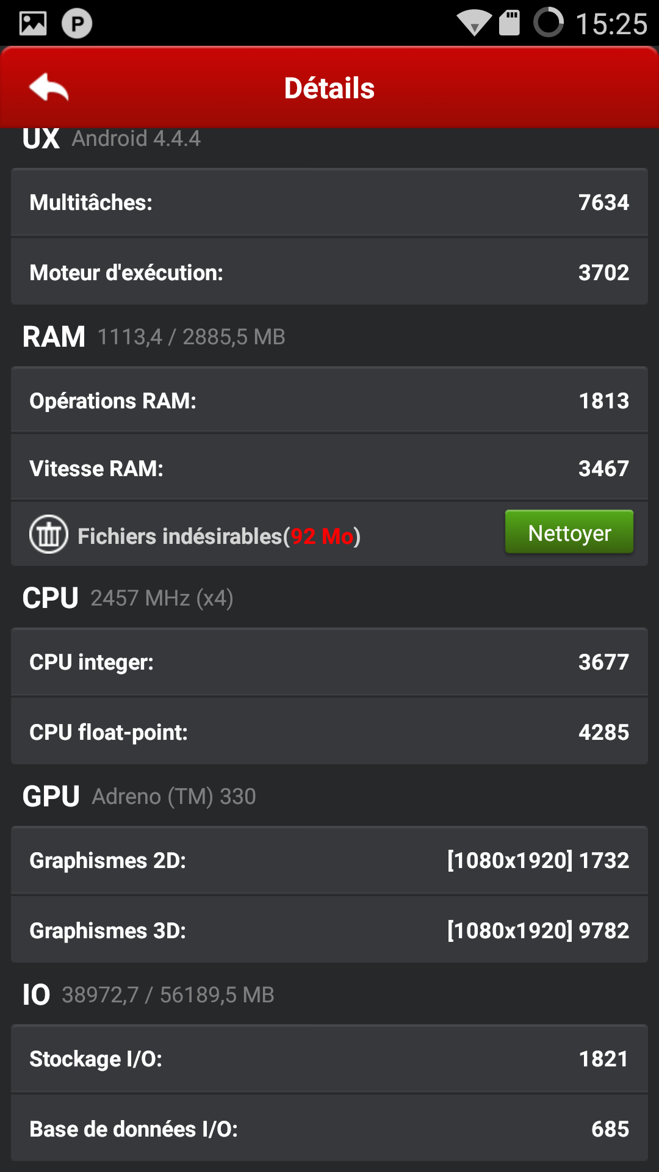Select the Graphismes 2D row

329,860
